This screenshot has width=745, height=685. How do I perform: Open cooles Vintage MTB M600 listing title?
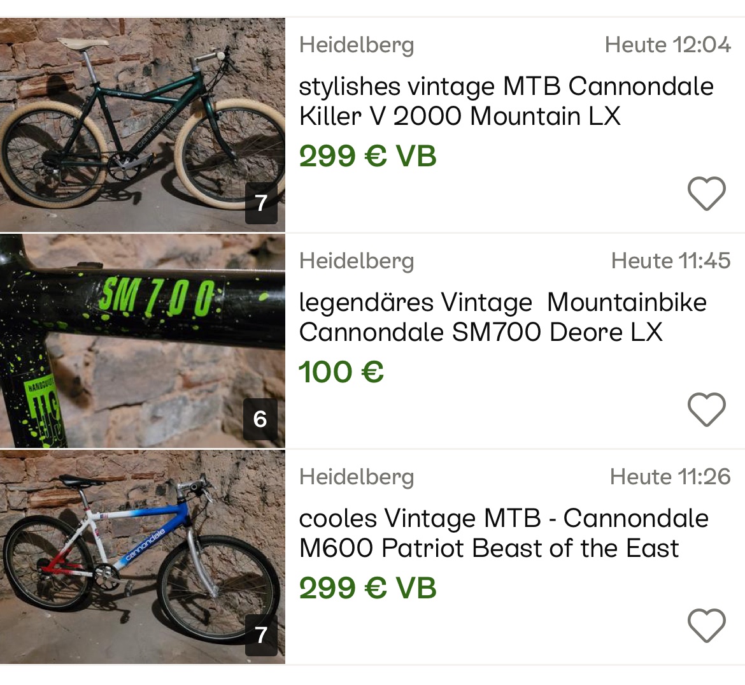tap(503, 533)
